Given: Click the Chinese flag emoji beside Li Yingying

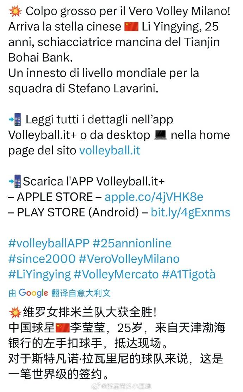Looking at the screenshot, I should tap(131, 26).
